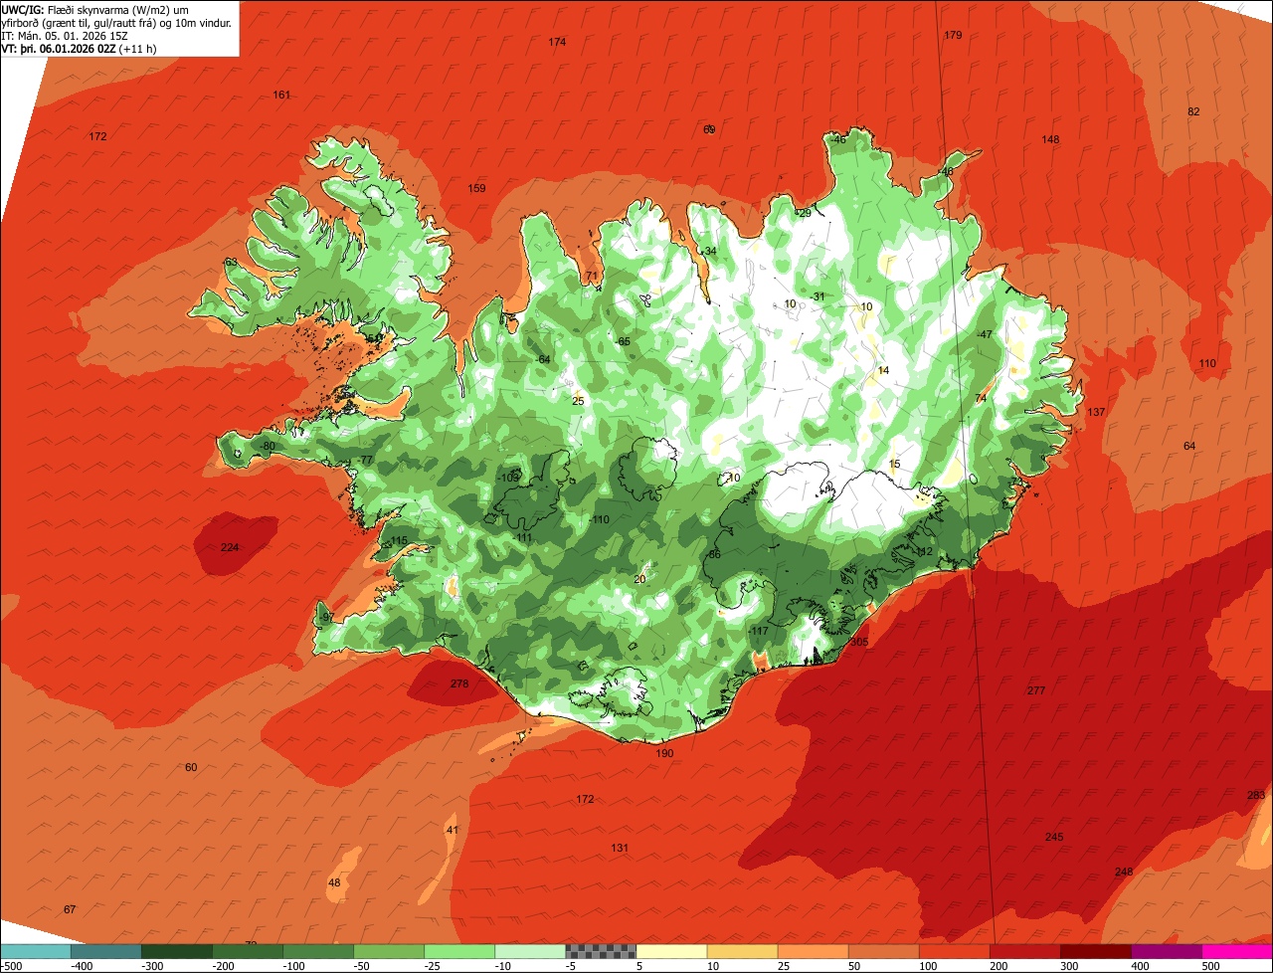Click the title line 'UWC/IG: Flæði skynvarma (W/m2) um'
This screenshot has height=973, width=1273.
click(95, 9)
